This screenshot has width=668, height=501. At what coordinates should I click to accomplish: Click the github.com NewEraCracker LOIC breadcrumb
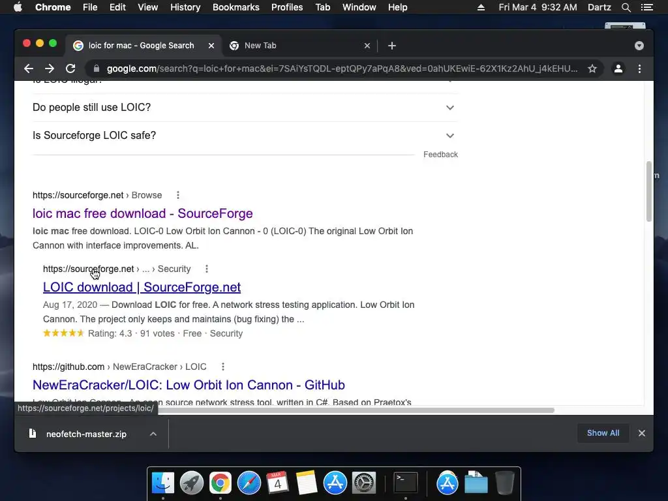click(x=119, y=367)
